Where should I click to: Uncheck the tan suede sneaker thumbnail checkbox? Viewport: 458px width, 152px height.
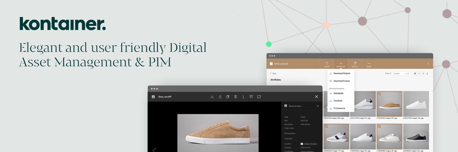379,94
